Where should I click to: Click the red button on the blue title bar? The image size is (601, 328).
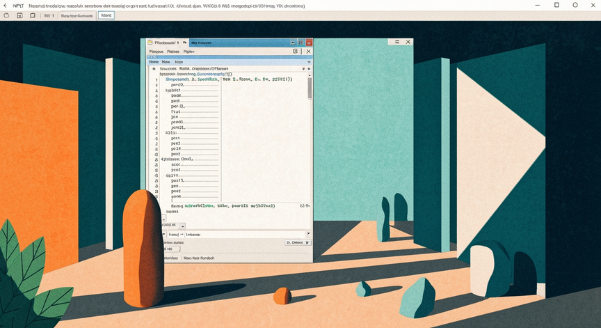(x=309, y=42)
